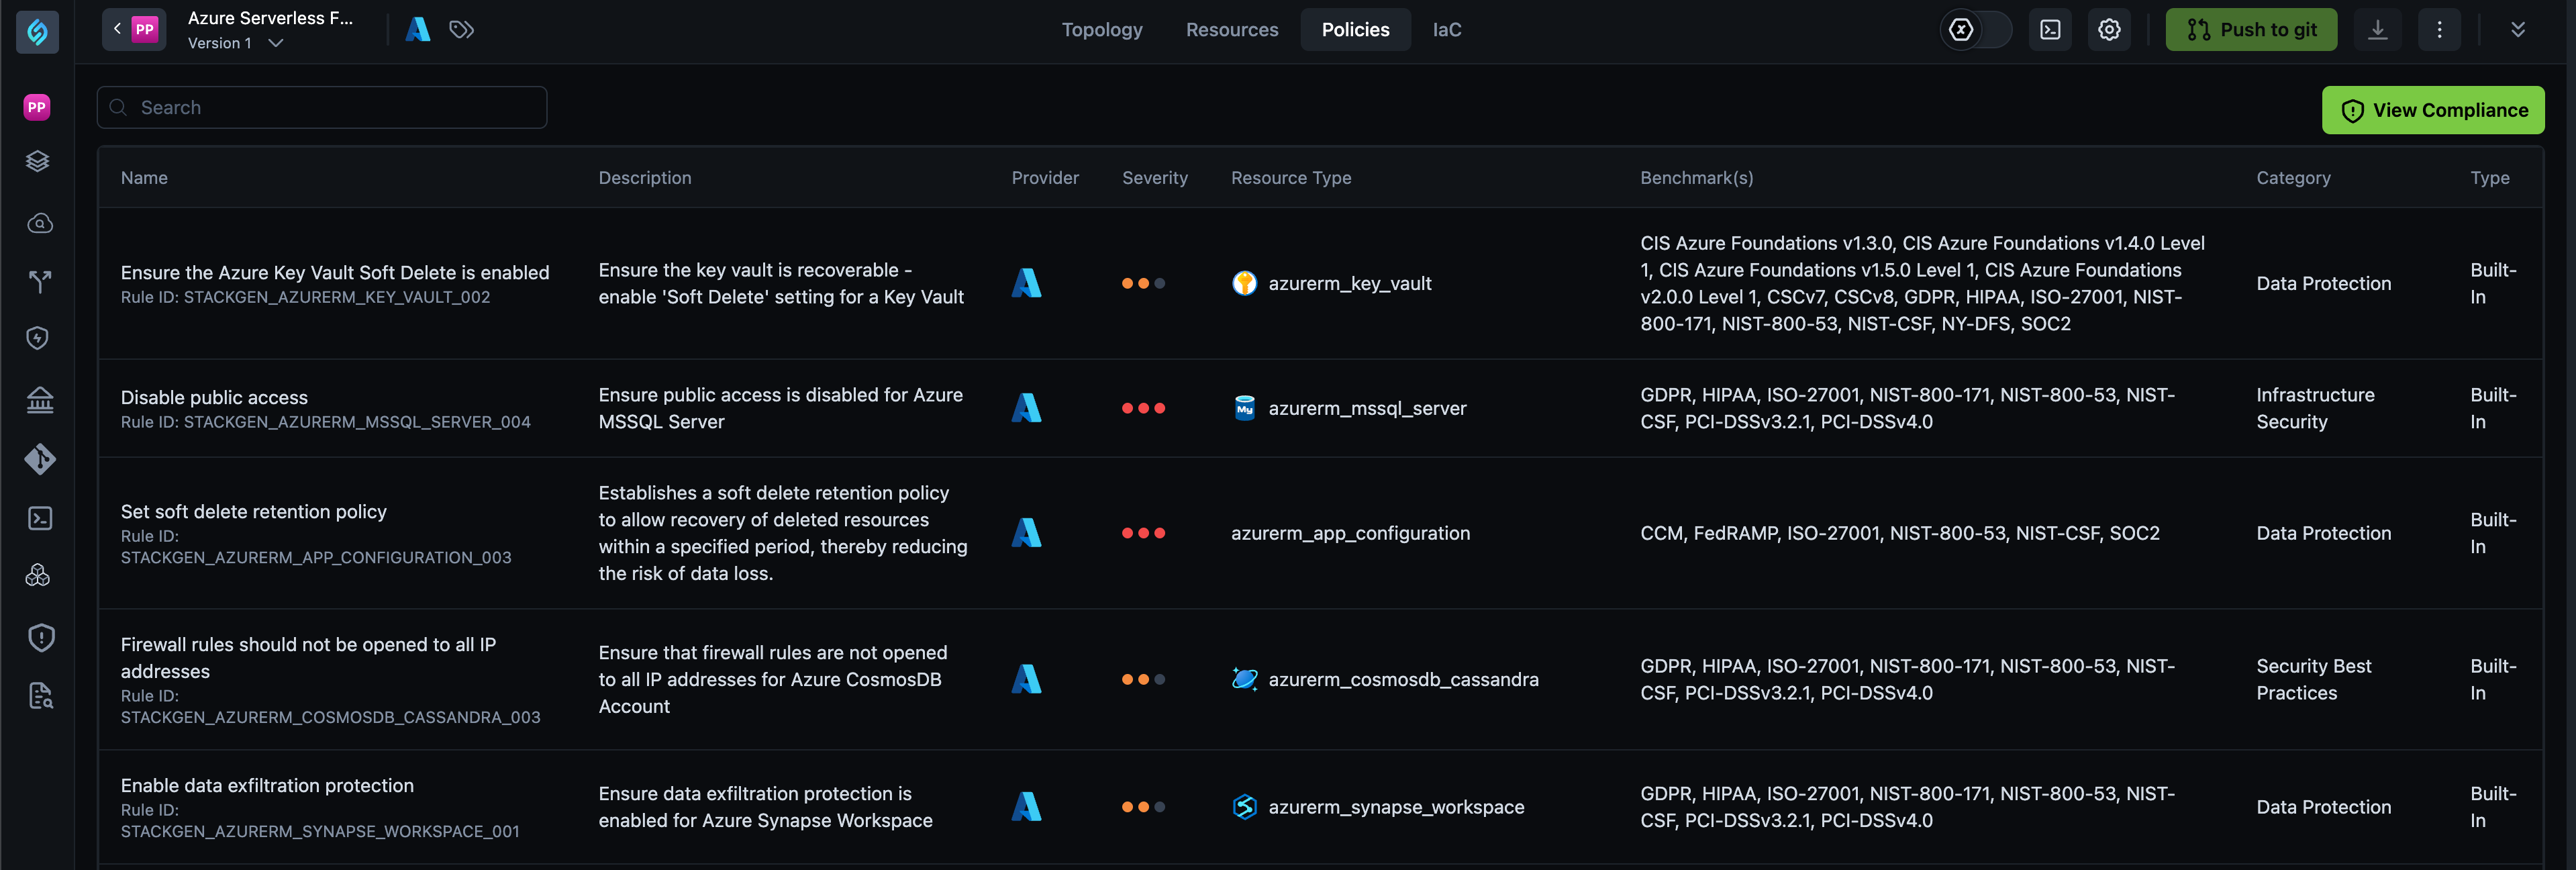2576x870 pixels.
Task: Flip the error overlay toggle in top bar
Action: (x=1974, y=29)
